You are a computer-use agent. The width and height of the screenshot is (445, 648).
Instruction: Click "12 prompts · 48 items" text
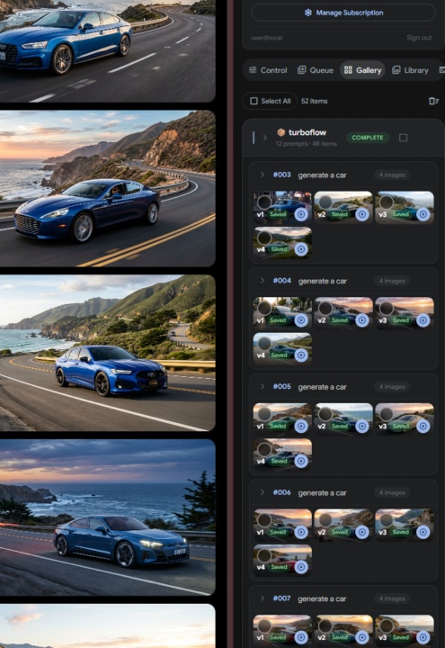tap(307, 144)
